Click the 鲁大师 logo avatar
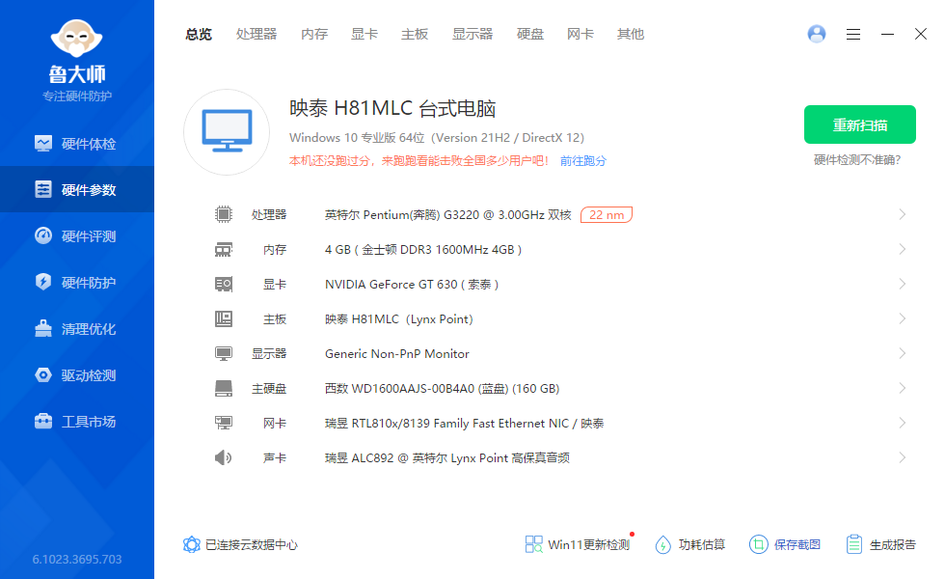 click(76, 40)
